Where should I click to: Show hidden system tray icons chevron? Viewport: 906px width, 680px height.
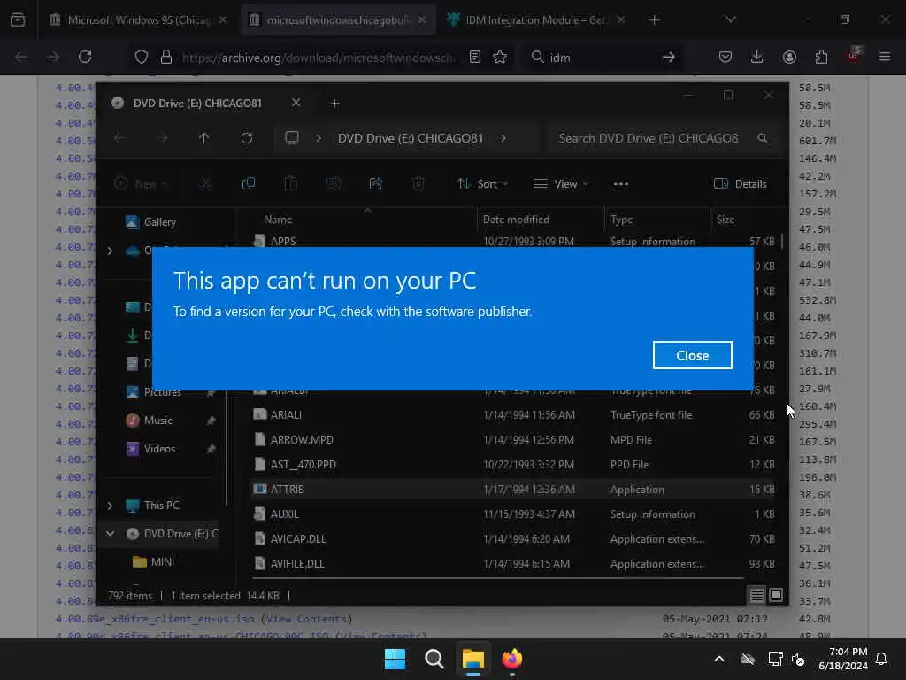coord(719,659)
